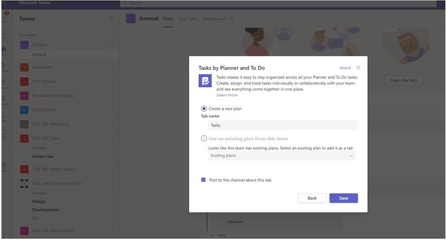
Task: Open the Activity icon with notification badge
Action: tap(5, 16)
